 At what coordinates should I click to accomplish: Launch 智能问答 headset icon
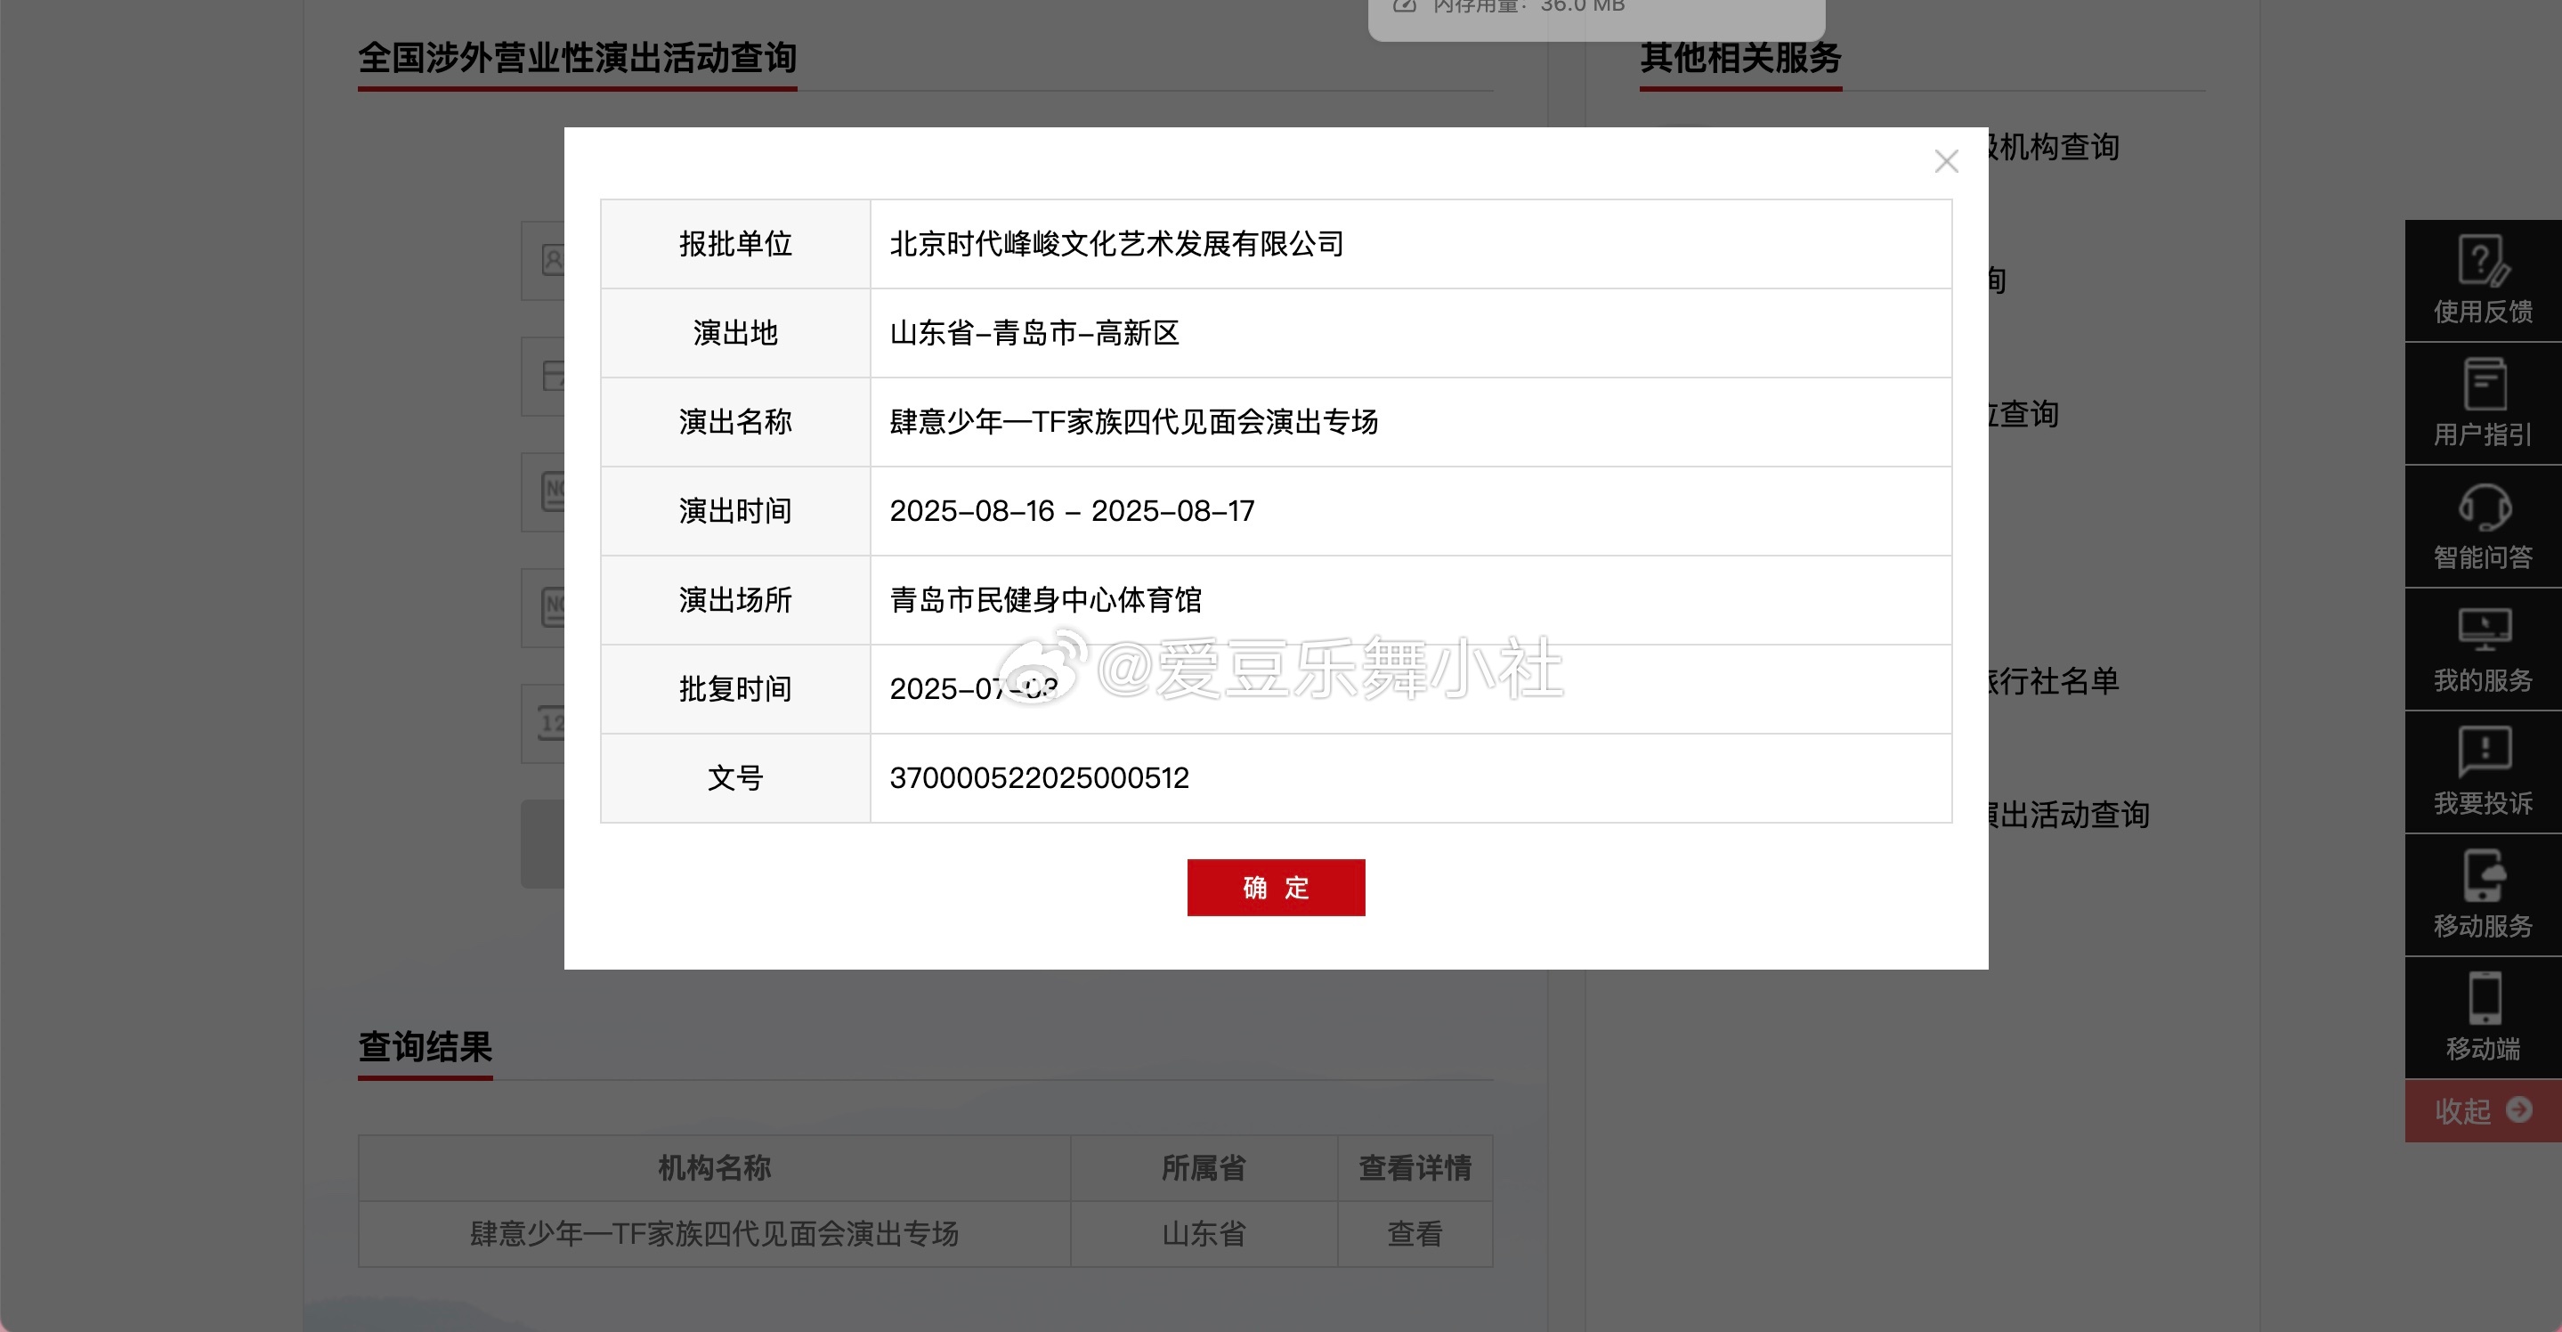[x=2483, y=526]
